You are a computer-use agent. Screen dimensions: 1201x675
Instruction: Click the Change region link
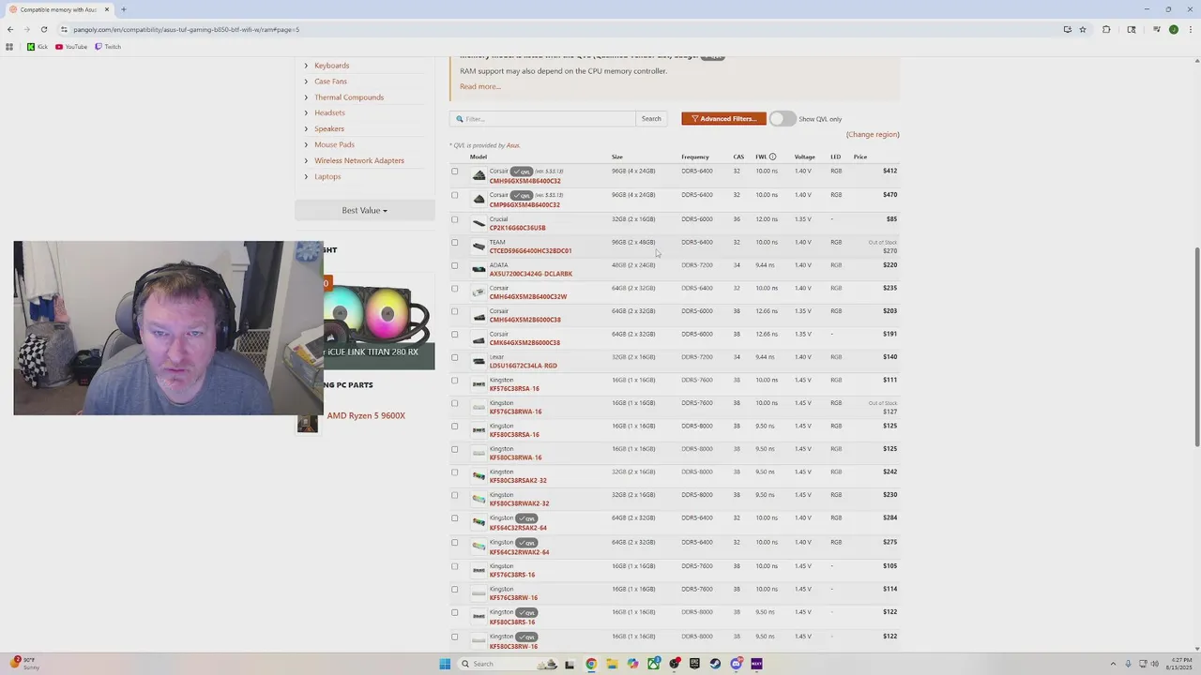(x=873, y=134)
